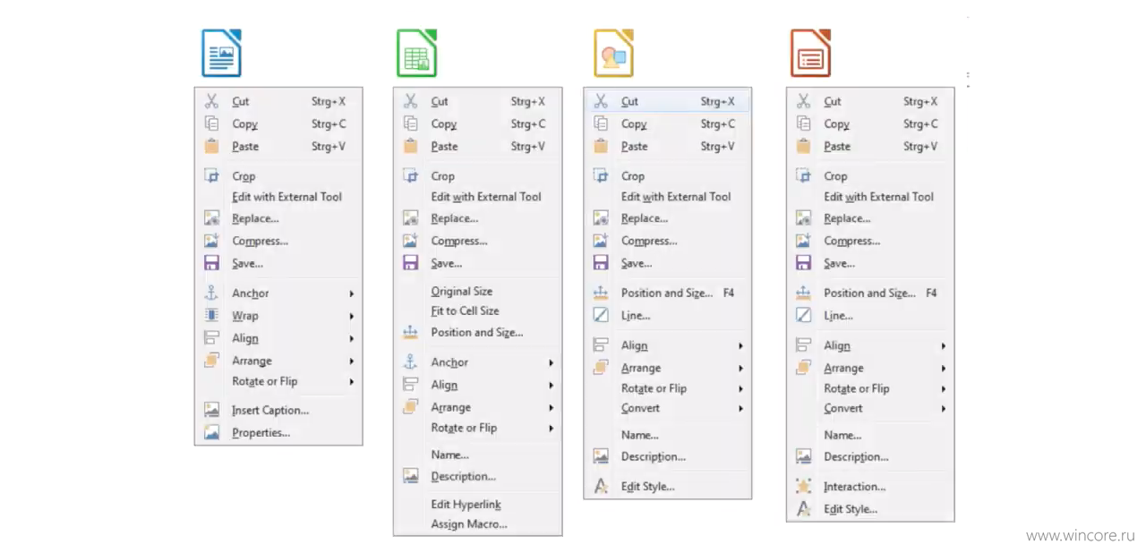Choose Edit with External Tool in Impress menu
Viewport: 1146px width, 553px height.
pyautogui.click(x=878, y=197)
